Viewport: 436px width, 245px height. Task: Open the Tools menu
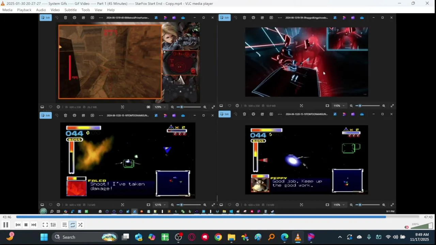click(85, 10)
